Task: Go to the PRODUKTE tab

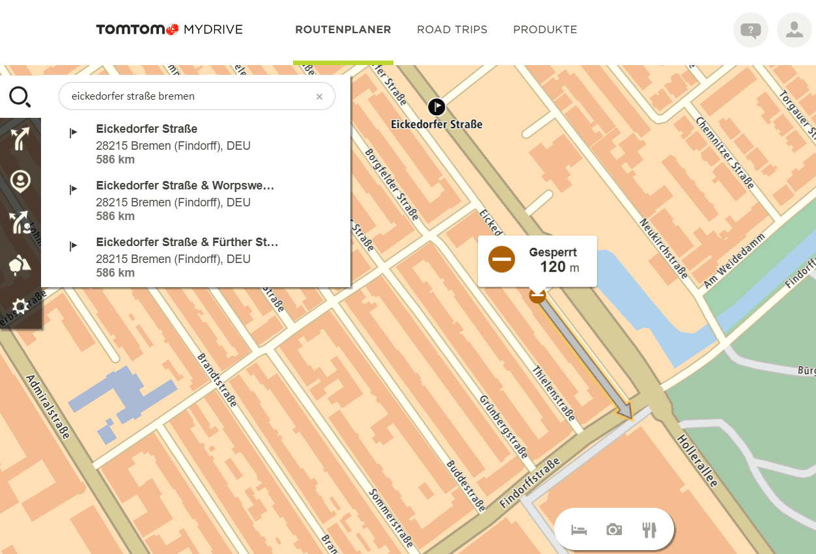Action: coord(545,30)
